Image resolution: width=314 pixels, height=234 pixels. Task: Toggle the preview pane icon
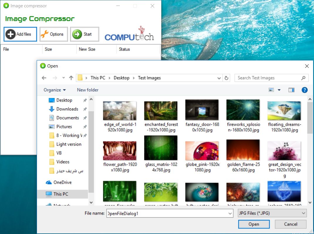pos(291,90)
